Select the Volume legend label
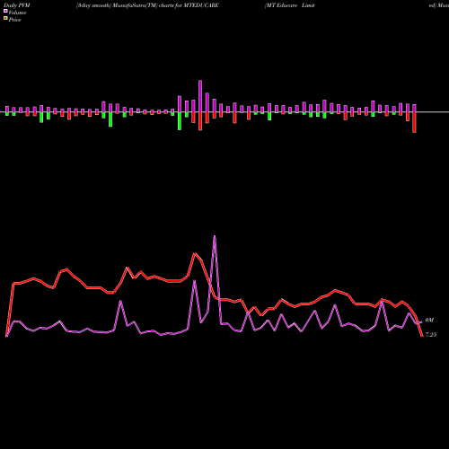449x449 pixels. [x=17, y=13]
